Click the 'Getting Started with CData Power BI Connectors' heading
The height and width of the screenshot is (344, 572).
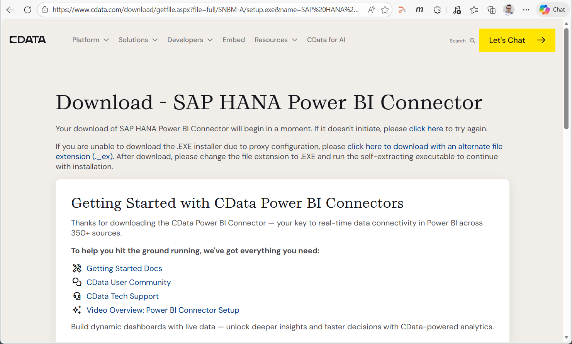pos(238,203)
